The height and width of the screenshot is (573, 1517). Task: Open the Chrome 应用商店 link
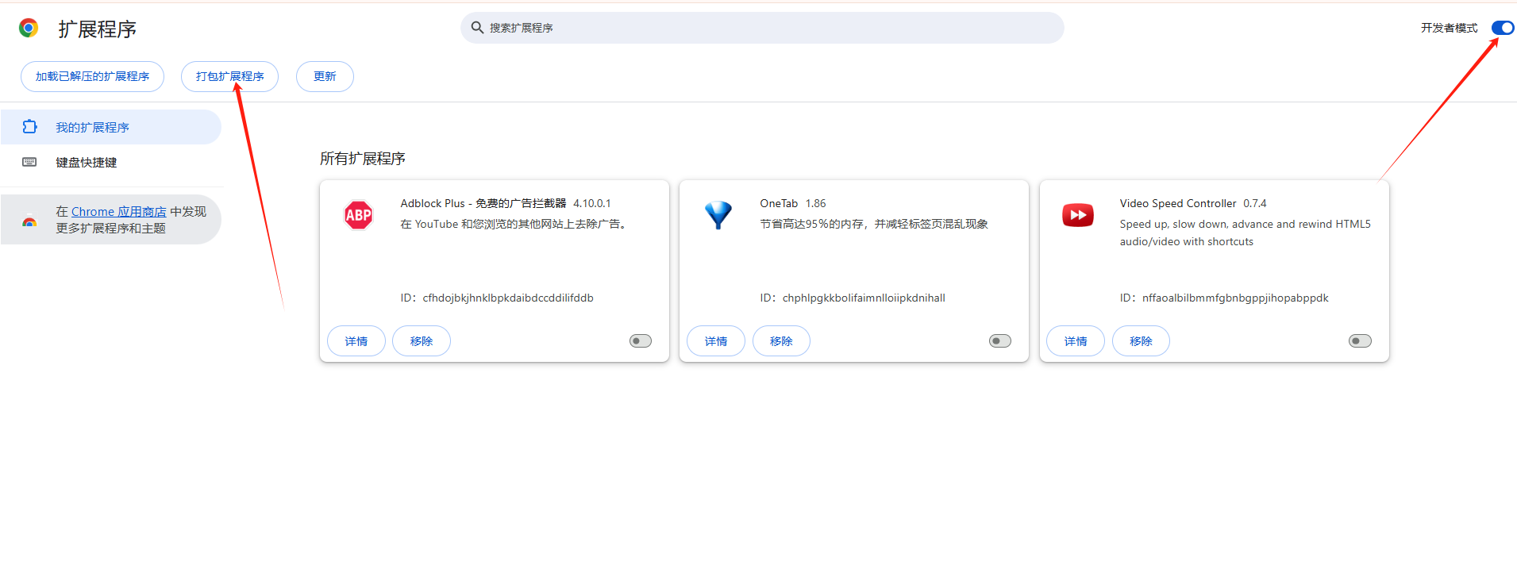click(119, 212)
